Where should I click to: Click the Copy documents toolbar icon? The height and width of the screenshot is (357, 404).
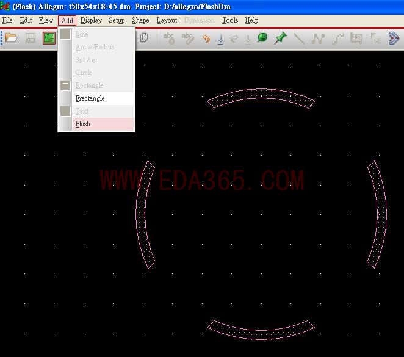coord(144,38)
